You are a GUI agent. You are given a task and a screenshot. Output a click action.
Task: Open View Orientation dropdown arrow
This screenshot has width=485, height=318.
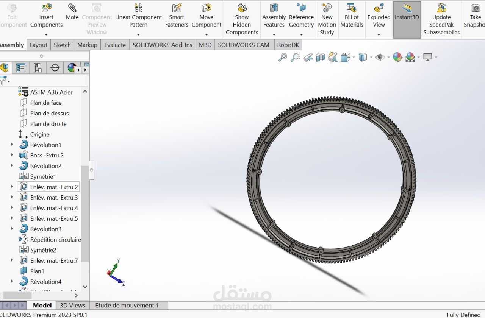pyautogui.click(x=354, y=58)
